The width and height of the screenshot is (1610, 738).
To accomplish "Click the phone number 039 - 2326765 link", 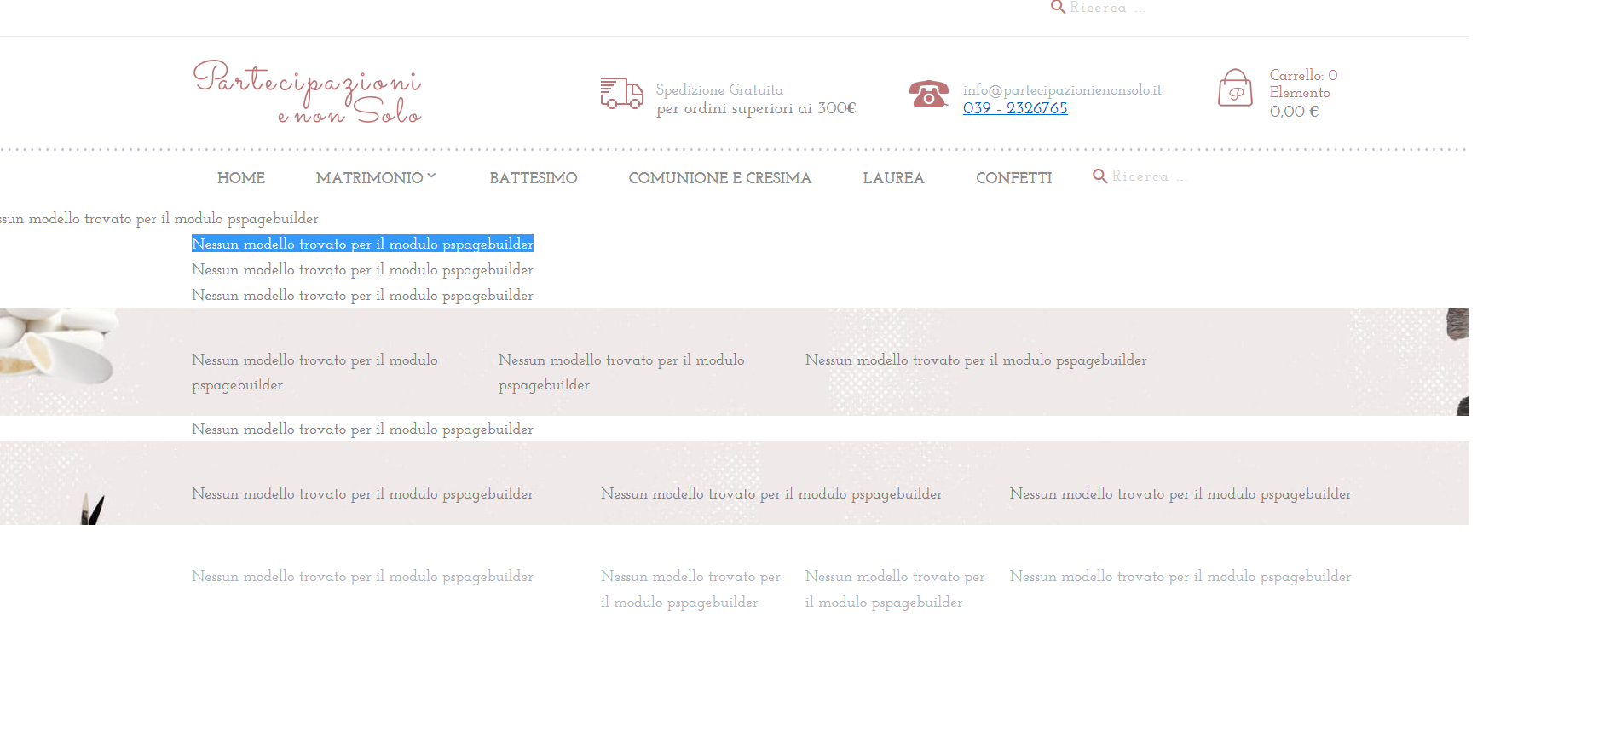I will [x=1015, y=108].
